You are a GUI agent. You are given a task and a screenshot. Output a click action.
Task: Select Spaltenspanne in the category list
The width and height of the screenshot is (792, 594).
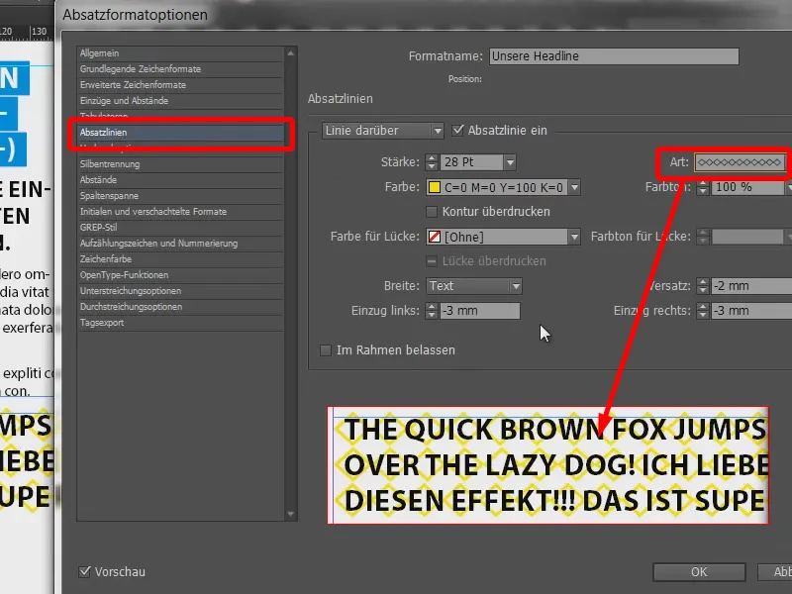(x=180, y=195)
